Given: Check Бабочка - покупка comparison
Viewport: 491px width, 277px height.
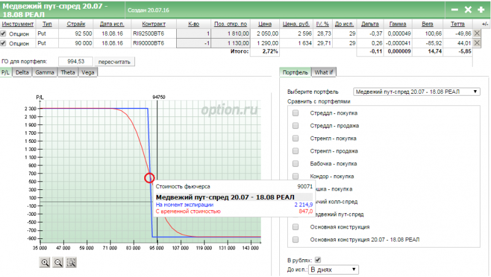Looking at the screenshot, I should (295, 164).
